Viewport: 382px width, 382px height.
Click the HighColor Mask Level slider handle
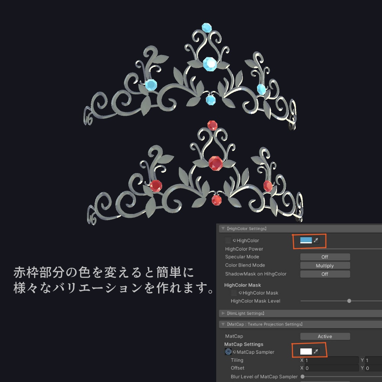[349, 301]
